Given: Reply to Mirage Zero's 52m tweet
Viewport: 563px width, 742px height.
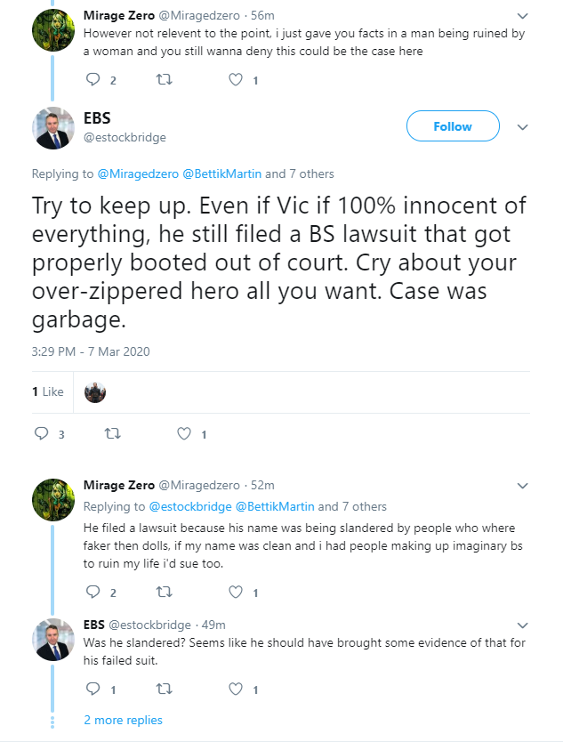Looking at the screenshot, I should pos(92,592).
